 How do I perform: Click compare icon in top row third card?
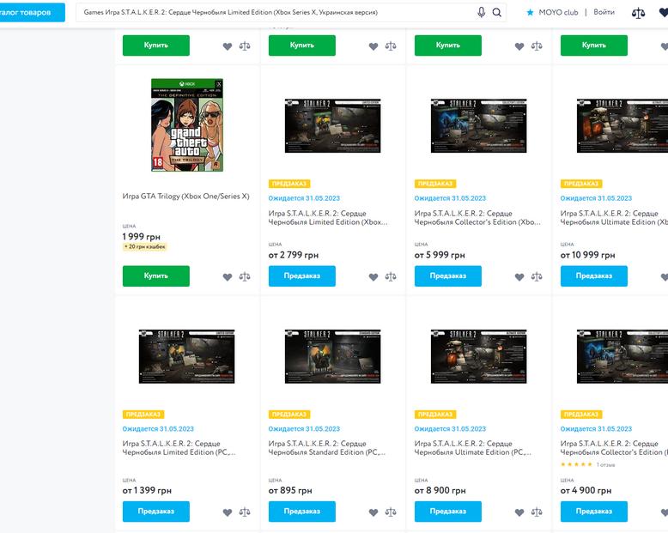(x=537, y=46)
